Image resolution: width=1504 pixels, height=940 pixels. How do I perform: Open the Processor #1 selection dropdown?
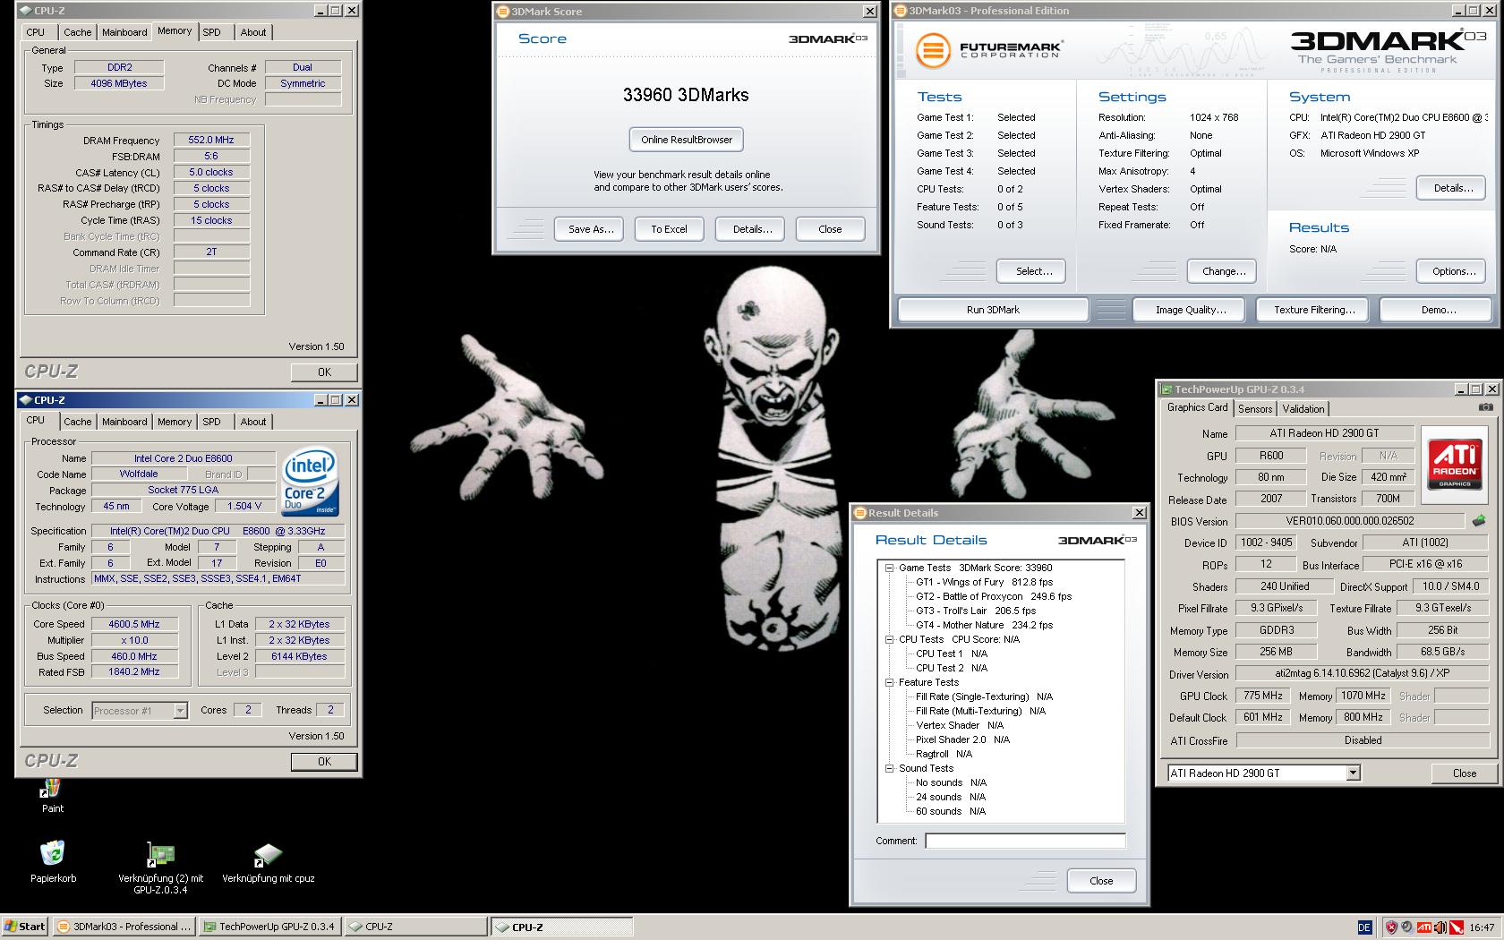180,711
